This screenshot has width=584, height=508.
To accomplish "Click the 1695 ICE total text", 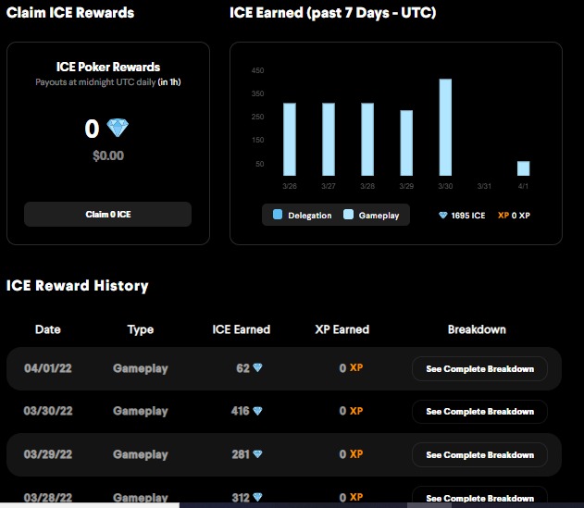I will (x=467, y=216).
